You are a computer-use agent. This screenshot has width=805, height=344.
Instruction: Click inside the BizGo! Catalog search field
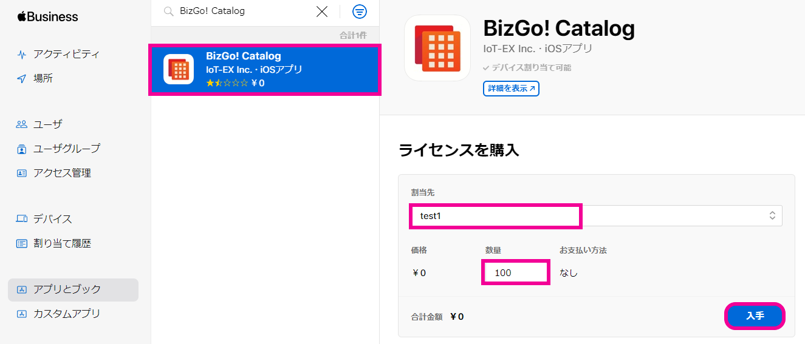[243, 12]
